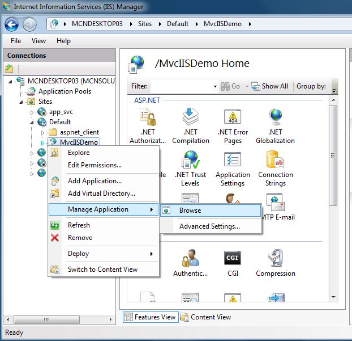Open .NET Compilation feature
This screenshot has height=341, width=352.
click(x=190, y=126)
